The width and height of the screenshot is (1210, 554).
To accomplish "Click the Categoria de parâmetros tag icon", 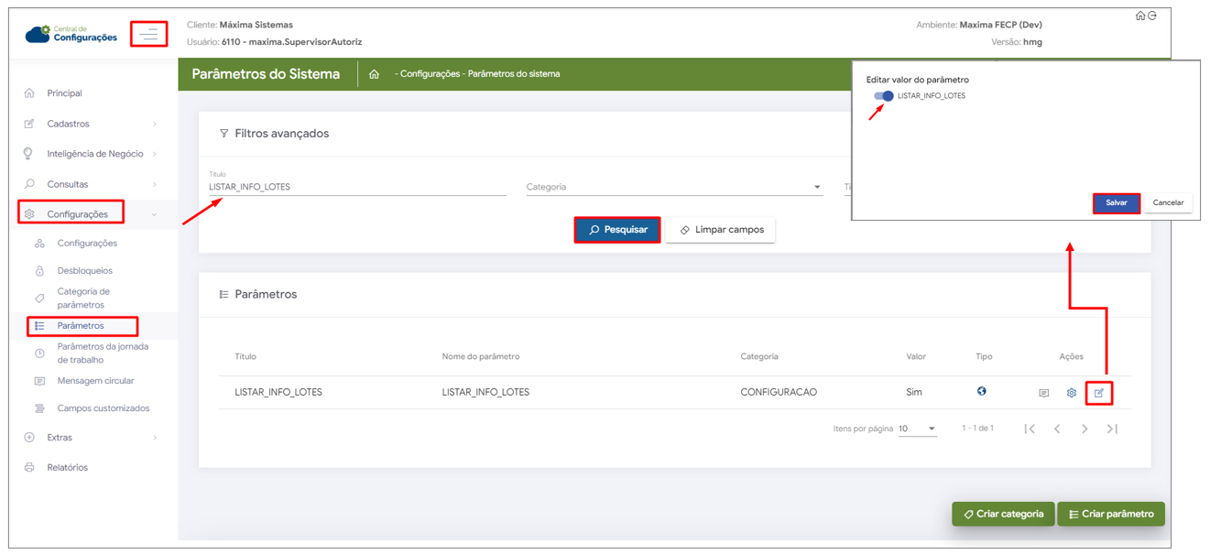I will point(39,299).
